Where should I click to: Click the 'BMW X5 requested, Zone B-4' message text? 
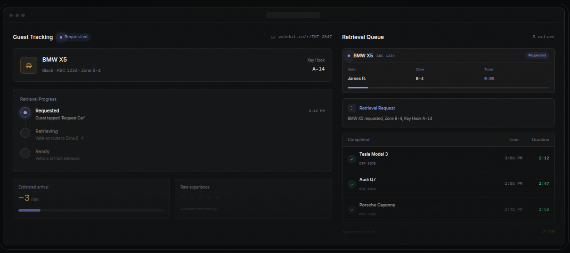[390, 119]
